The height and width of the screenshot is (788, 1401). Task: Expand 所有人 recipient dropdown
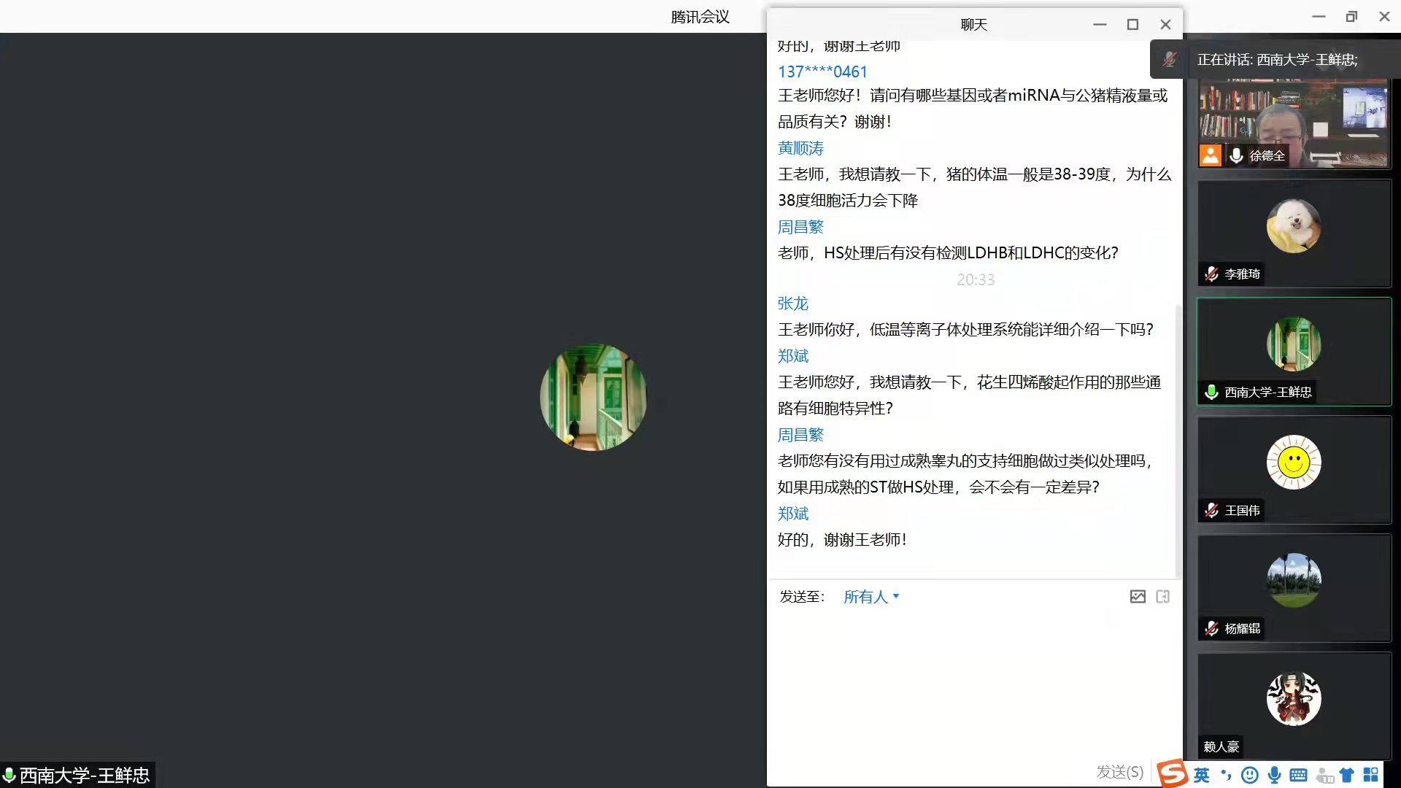(865, 597)
